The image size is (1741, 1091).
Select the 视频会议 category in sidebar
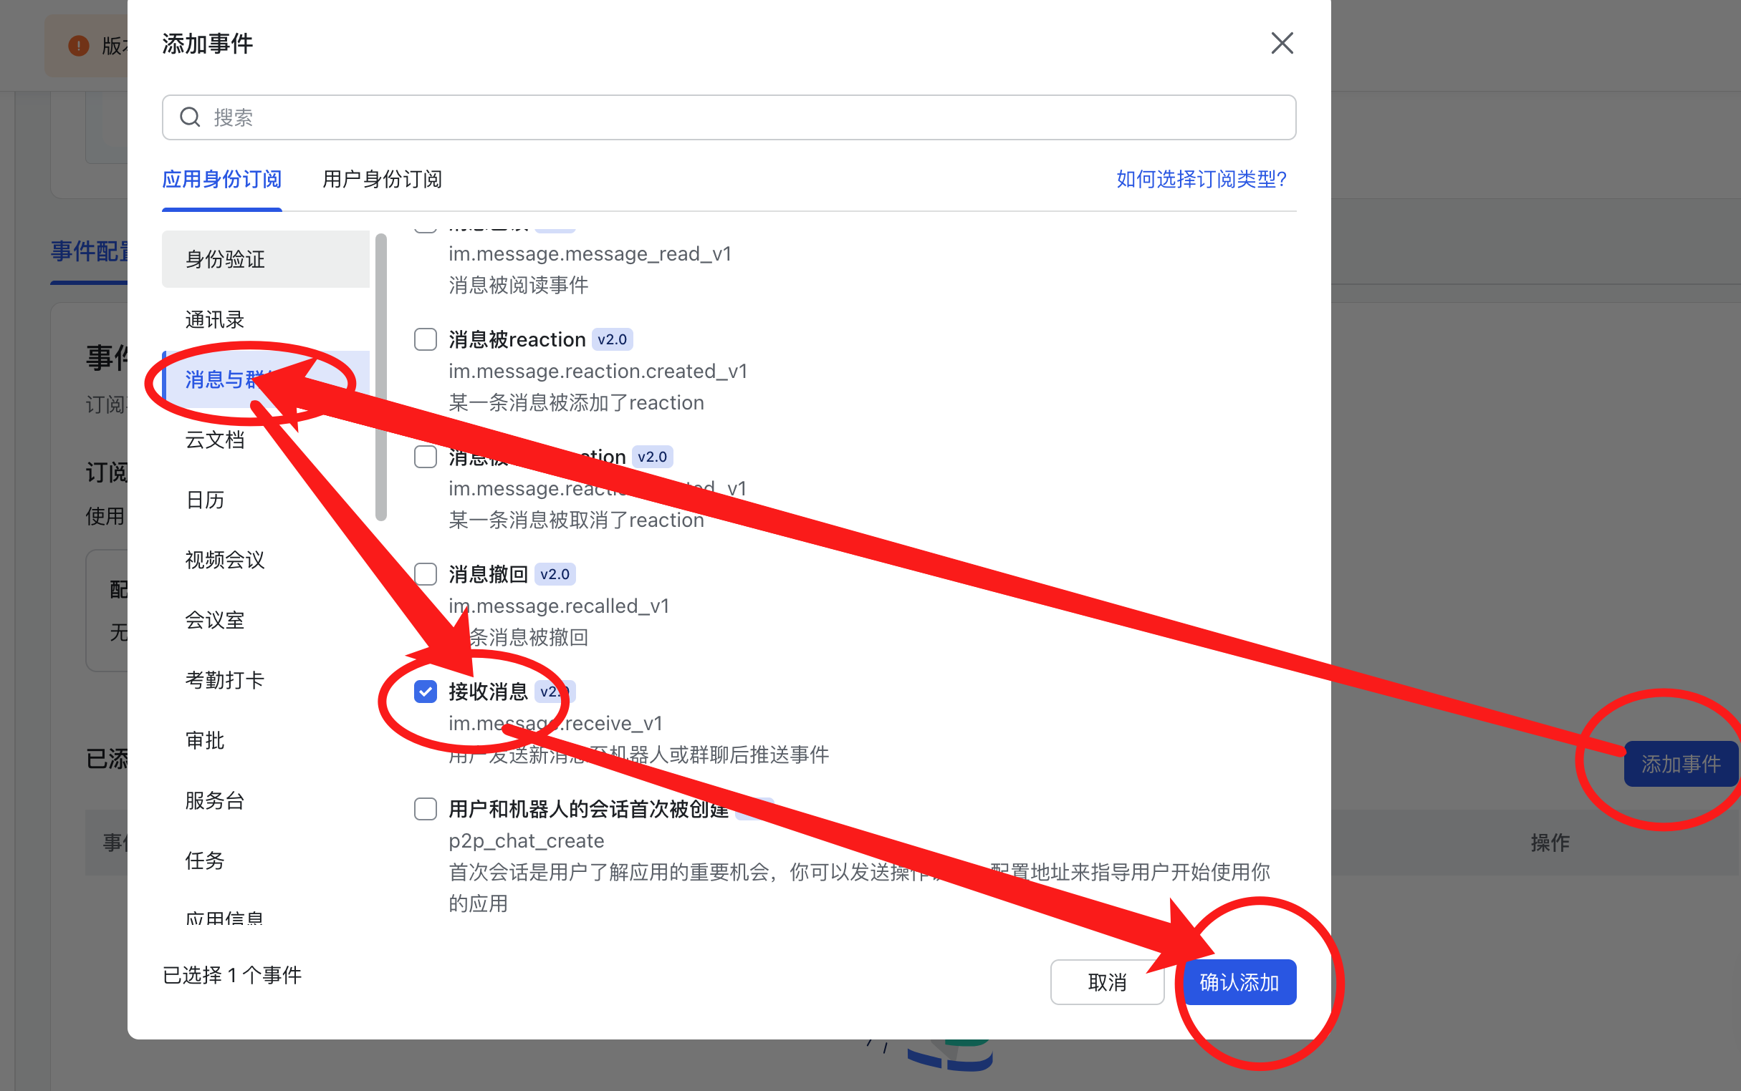pyautogui.click(x=224, y=560)
